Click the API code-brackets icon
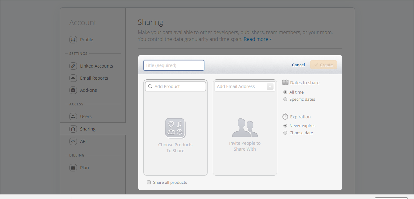Screen dimensions: 414x199 [73, 141]
